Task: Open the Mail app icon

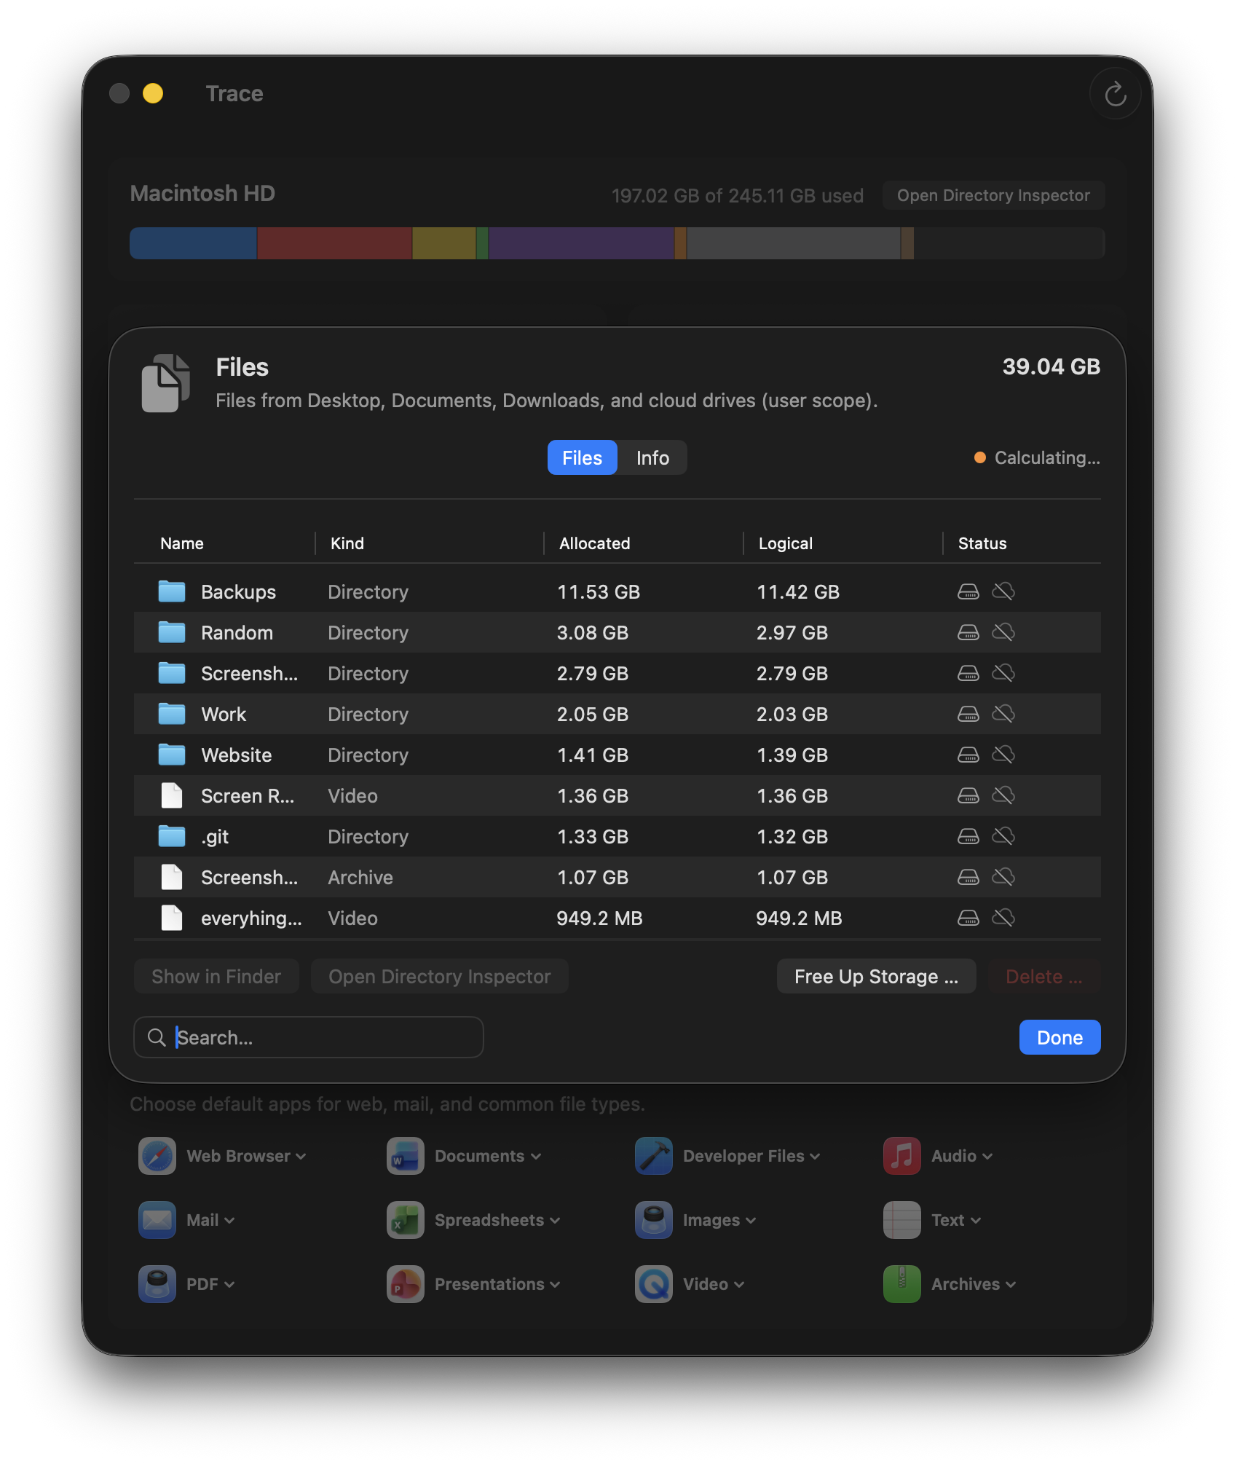Action: coord(156,1220)
